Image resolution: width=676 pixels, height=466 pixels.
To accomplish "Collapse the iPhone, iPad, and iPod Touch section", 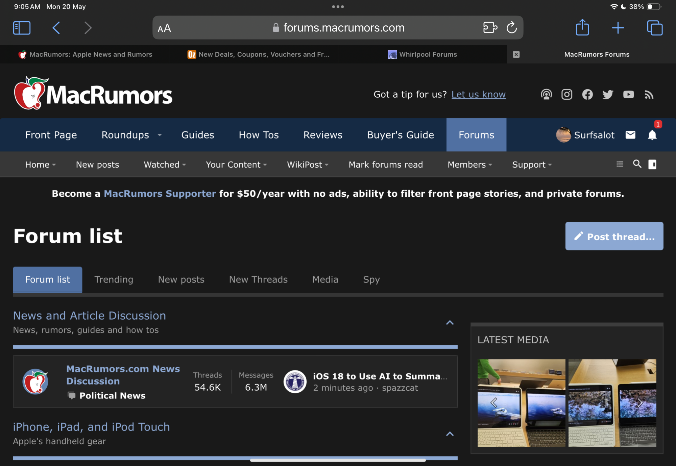I will pyautogui.click(x=450, y=434).
